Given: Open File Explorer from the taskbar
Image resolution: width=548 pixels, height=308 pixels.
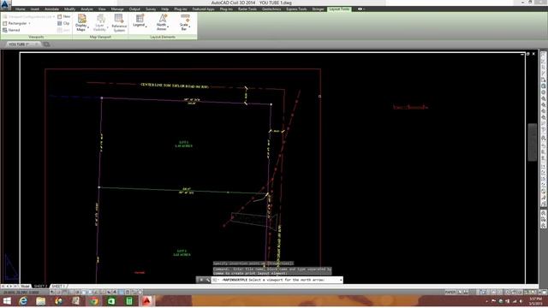Looking at the screenshot, I should pyautogui.click(x=41, y=301).
